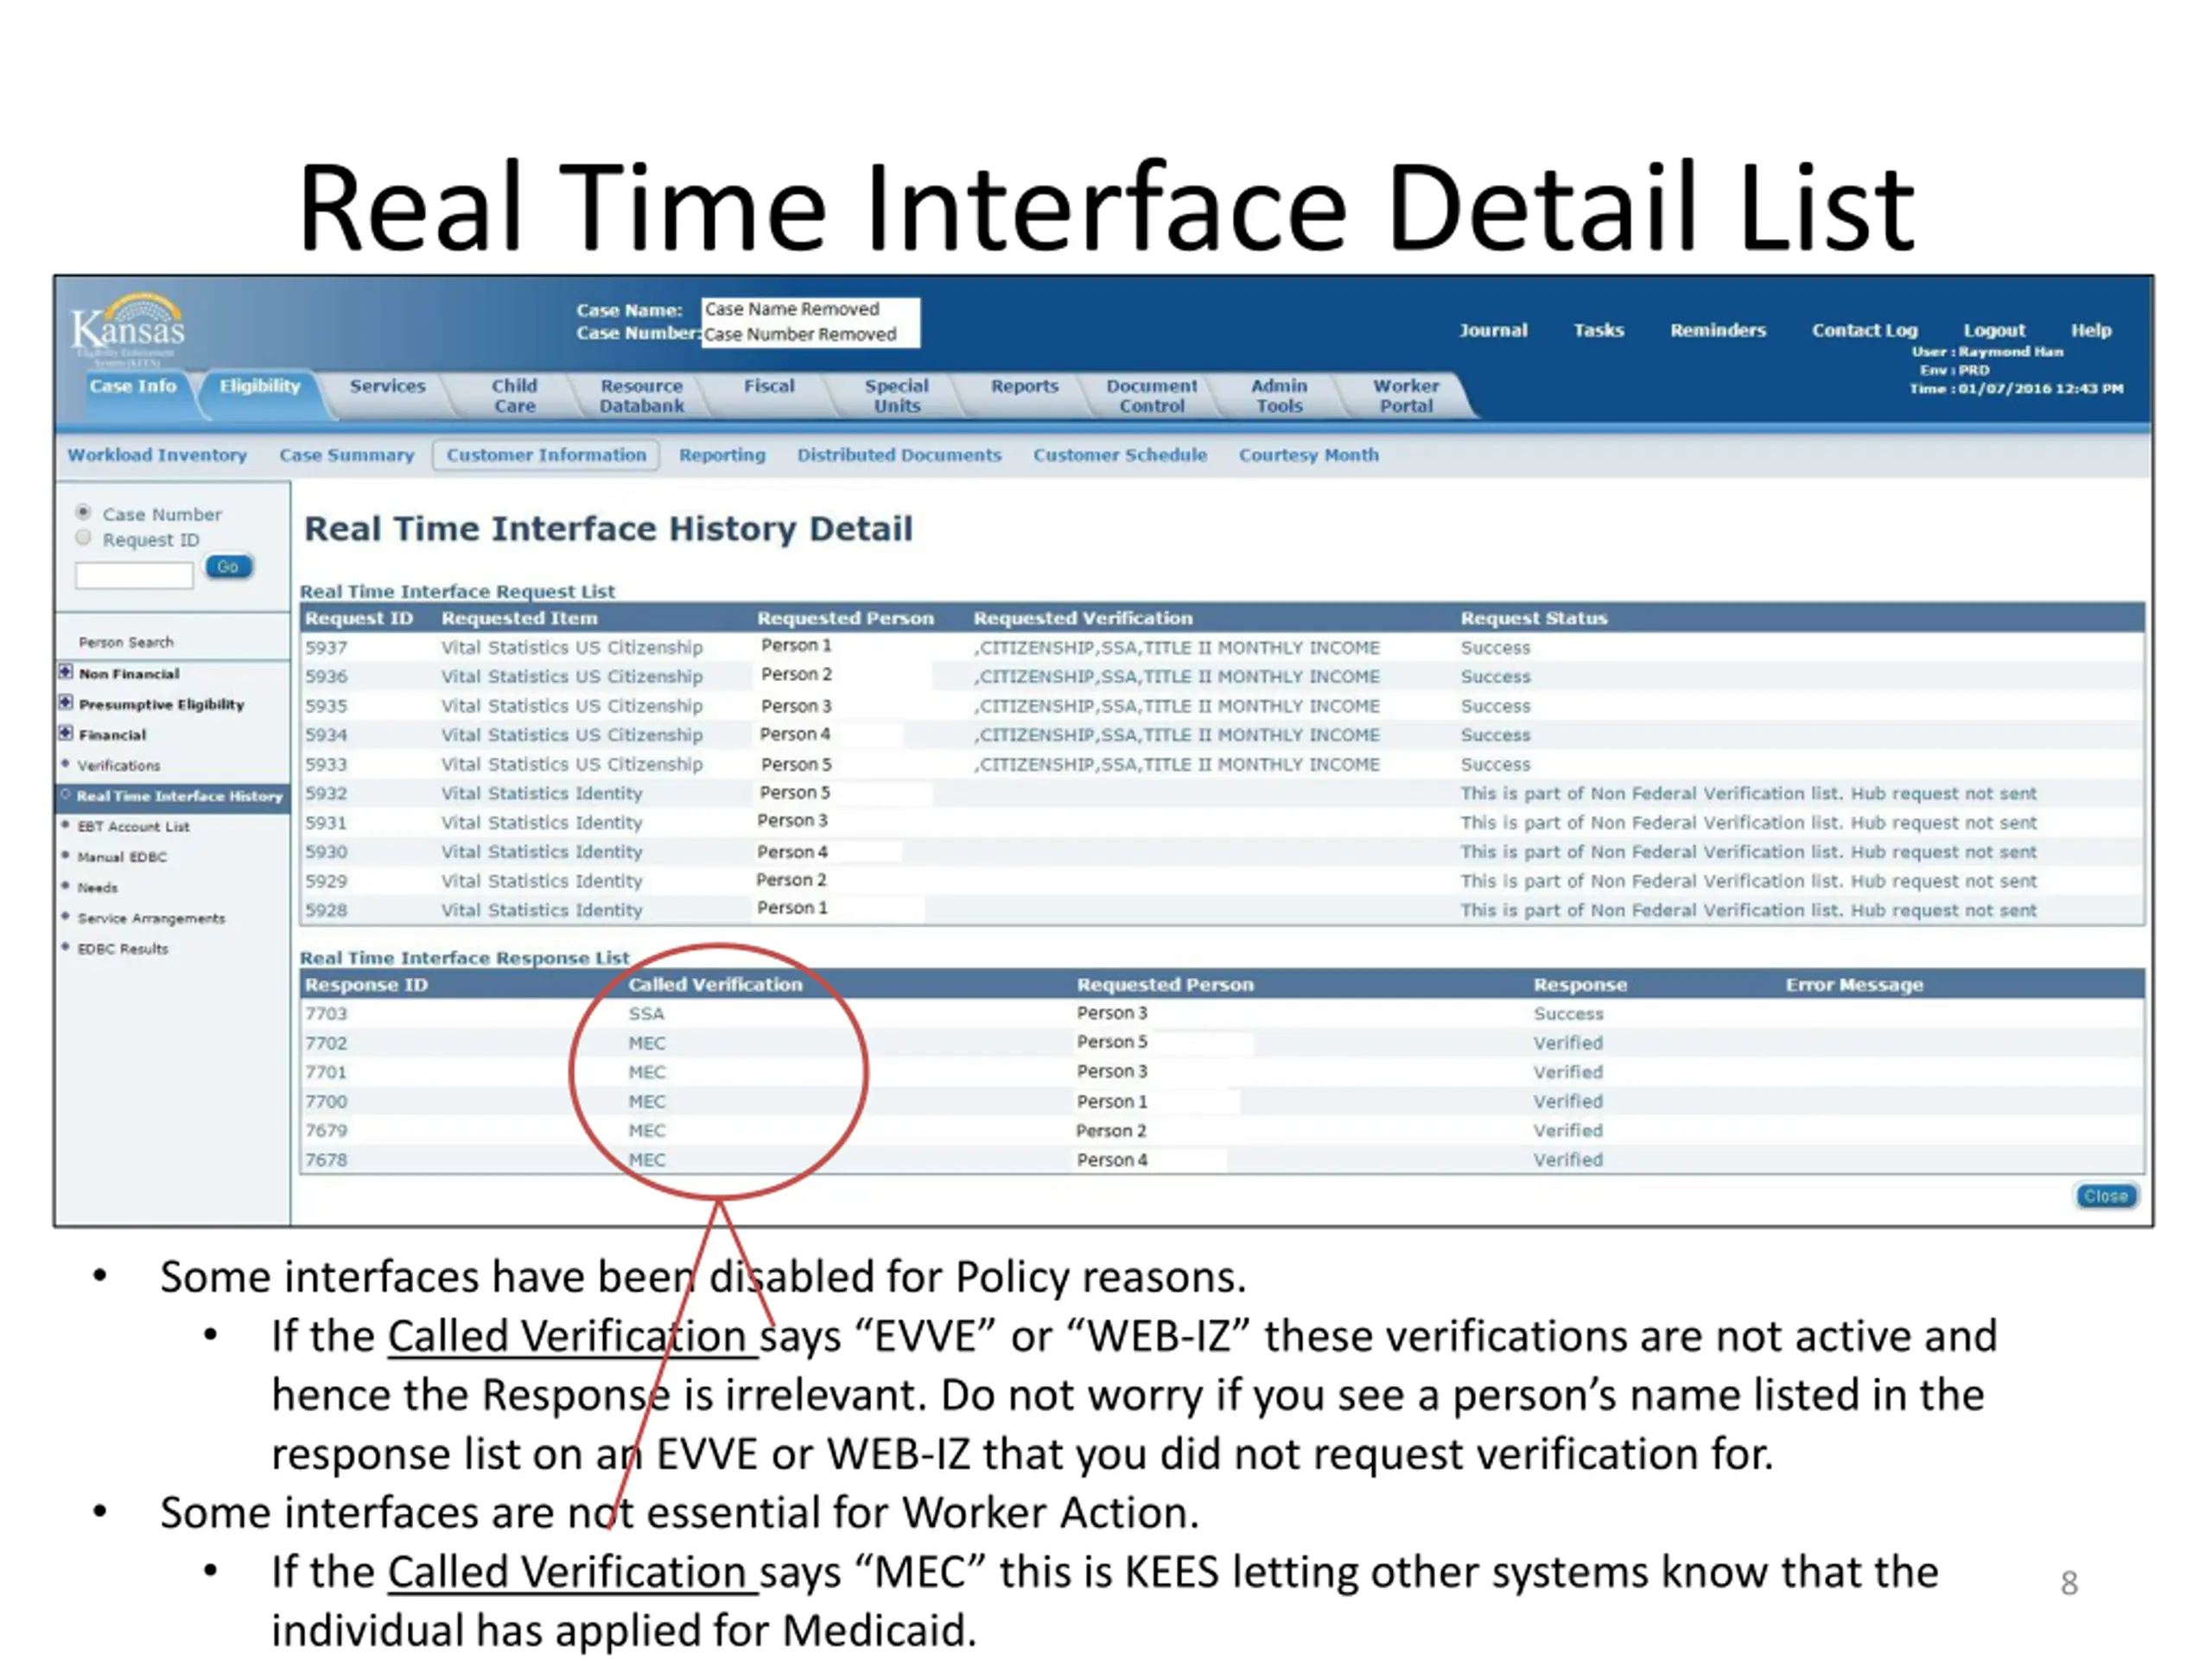Click the Close button
2212x1659 pixels.
[2106, 1196]
